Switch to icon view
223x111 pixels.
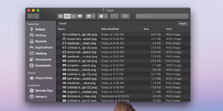[61, 16]
